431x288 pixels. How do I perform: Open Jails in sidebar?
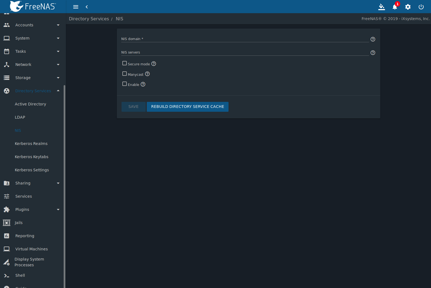click(19, 223)
